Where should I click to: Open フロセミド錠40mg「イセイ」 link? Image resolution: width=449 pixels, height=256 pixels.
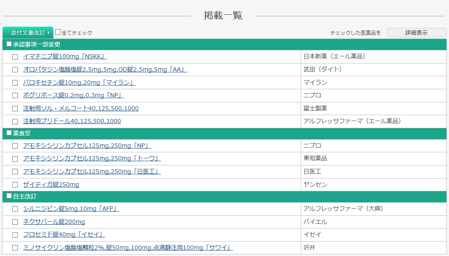coord(64,234)
